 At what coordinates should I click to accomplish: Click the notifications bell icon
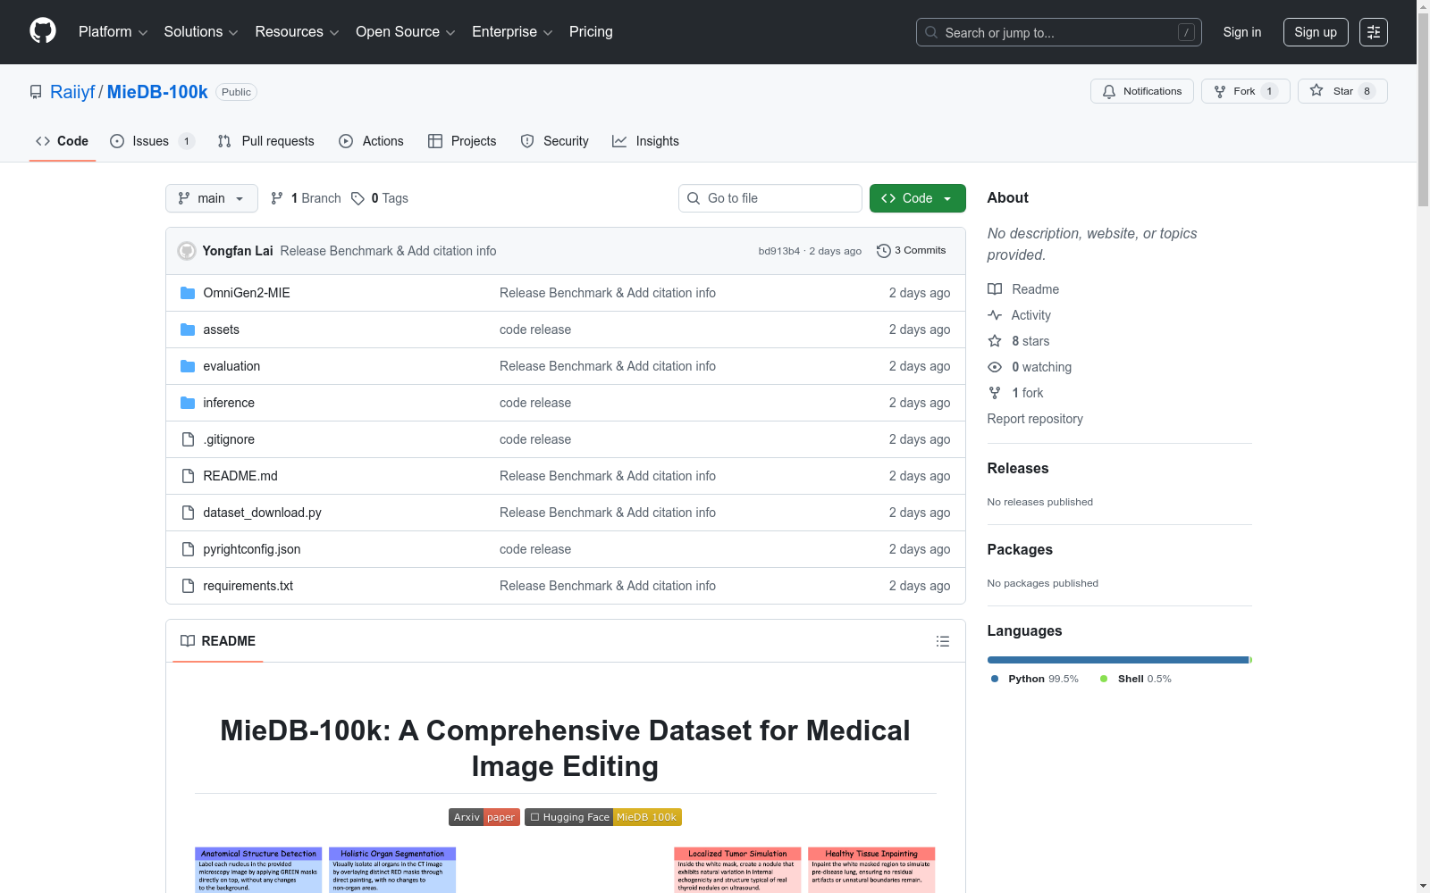pyautogui.click(x=1109, y=91)
